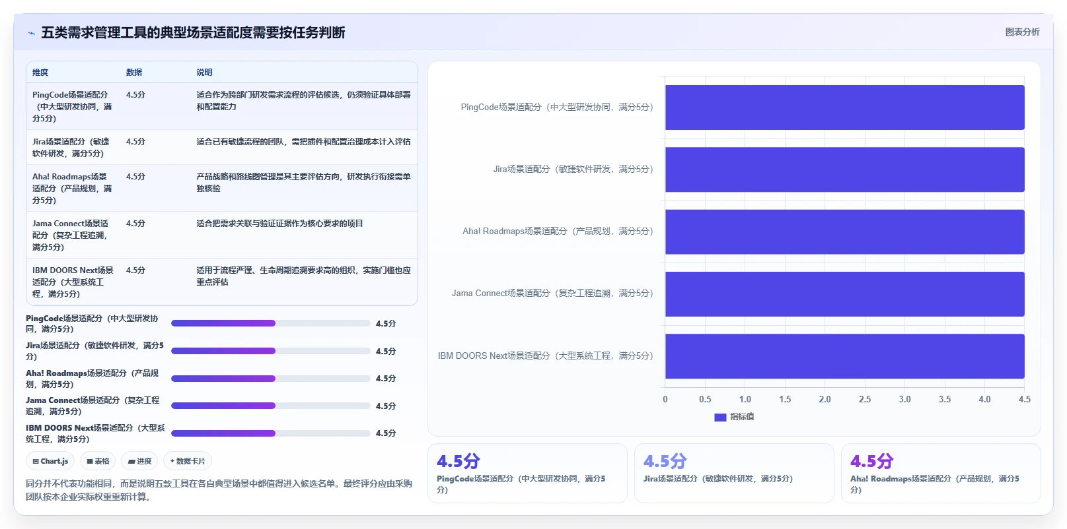
Task: Click the 4.5分 figure on the Aha! Roadmaps data card
Action: [x=872, y=461]
